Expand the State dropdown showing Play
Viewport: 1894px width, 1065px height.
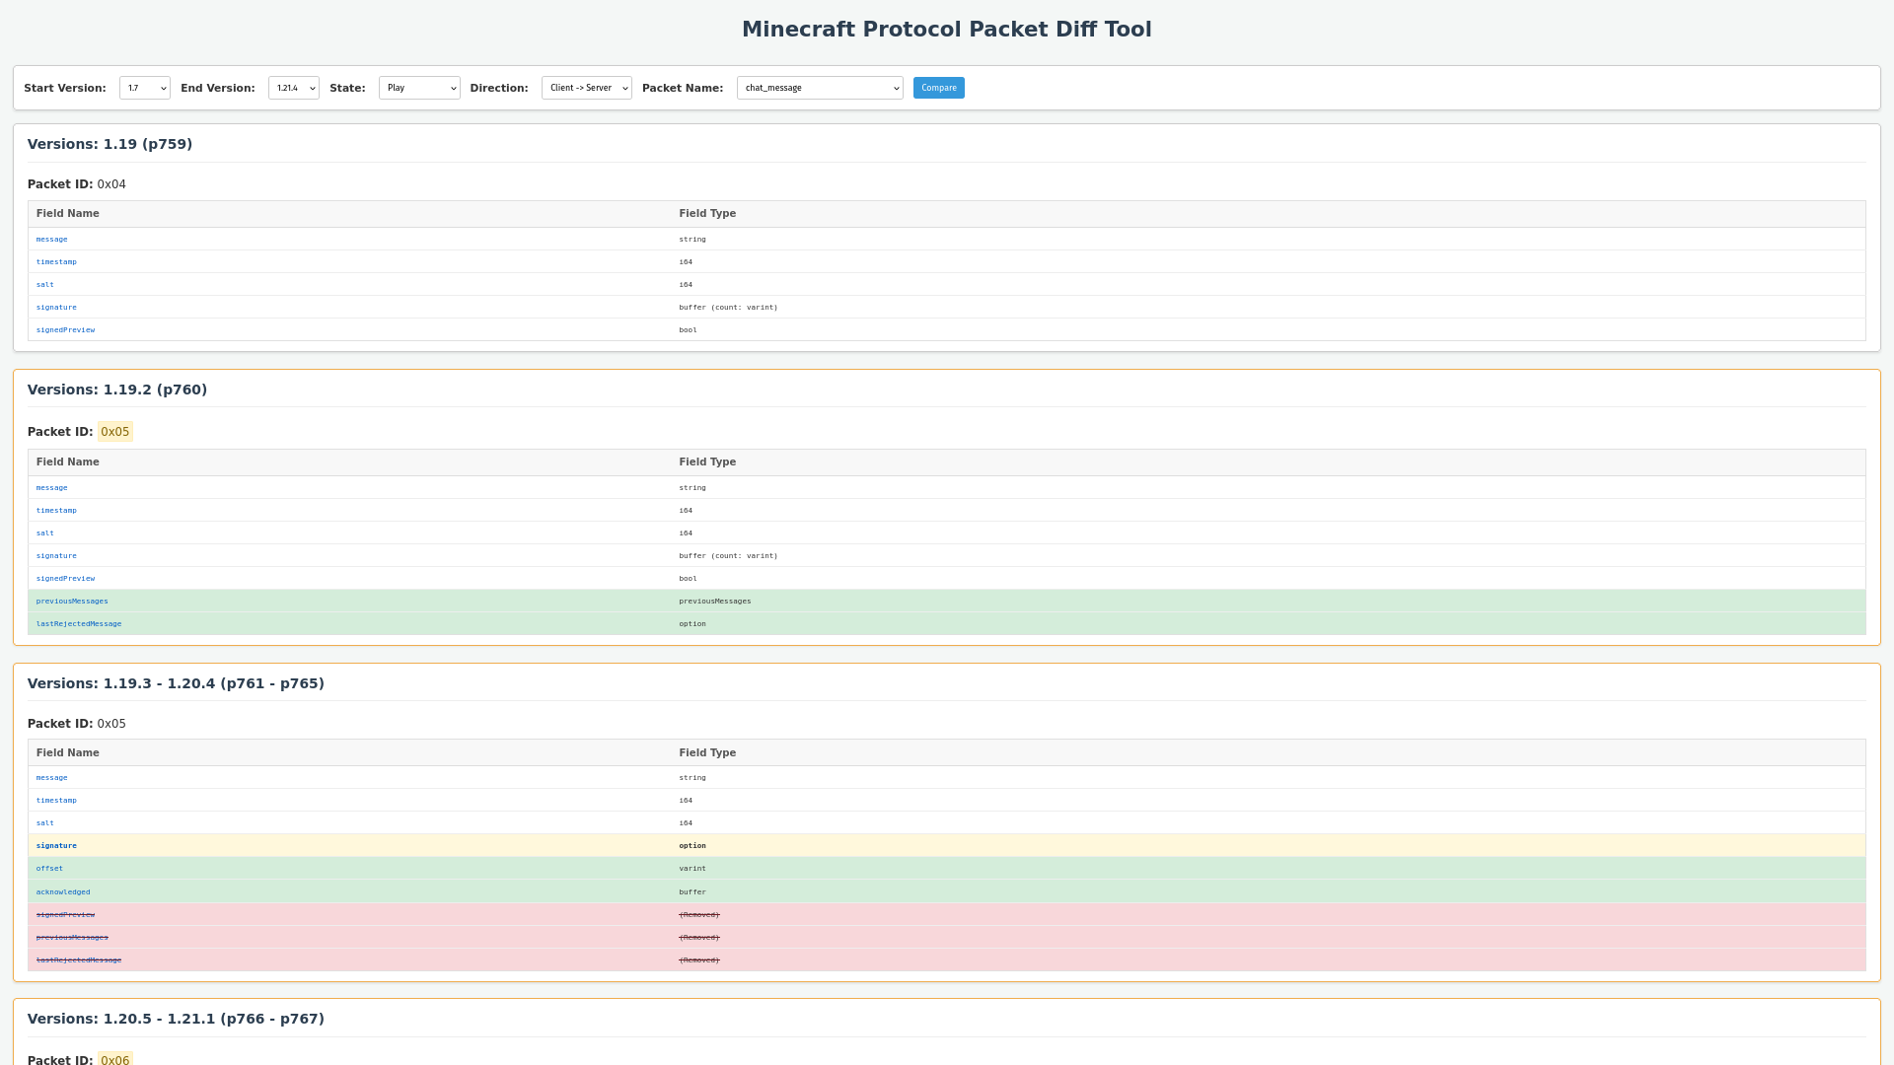click(419, 88)
